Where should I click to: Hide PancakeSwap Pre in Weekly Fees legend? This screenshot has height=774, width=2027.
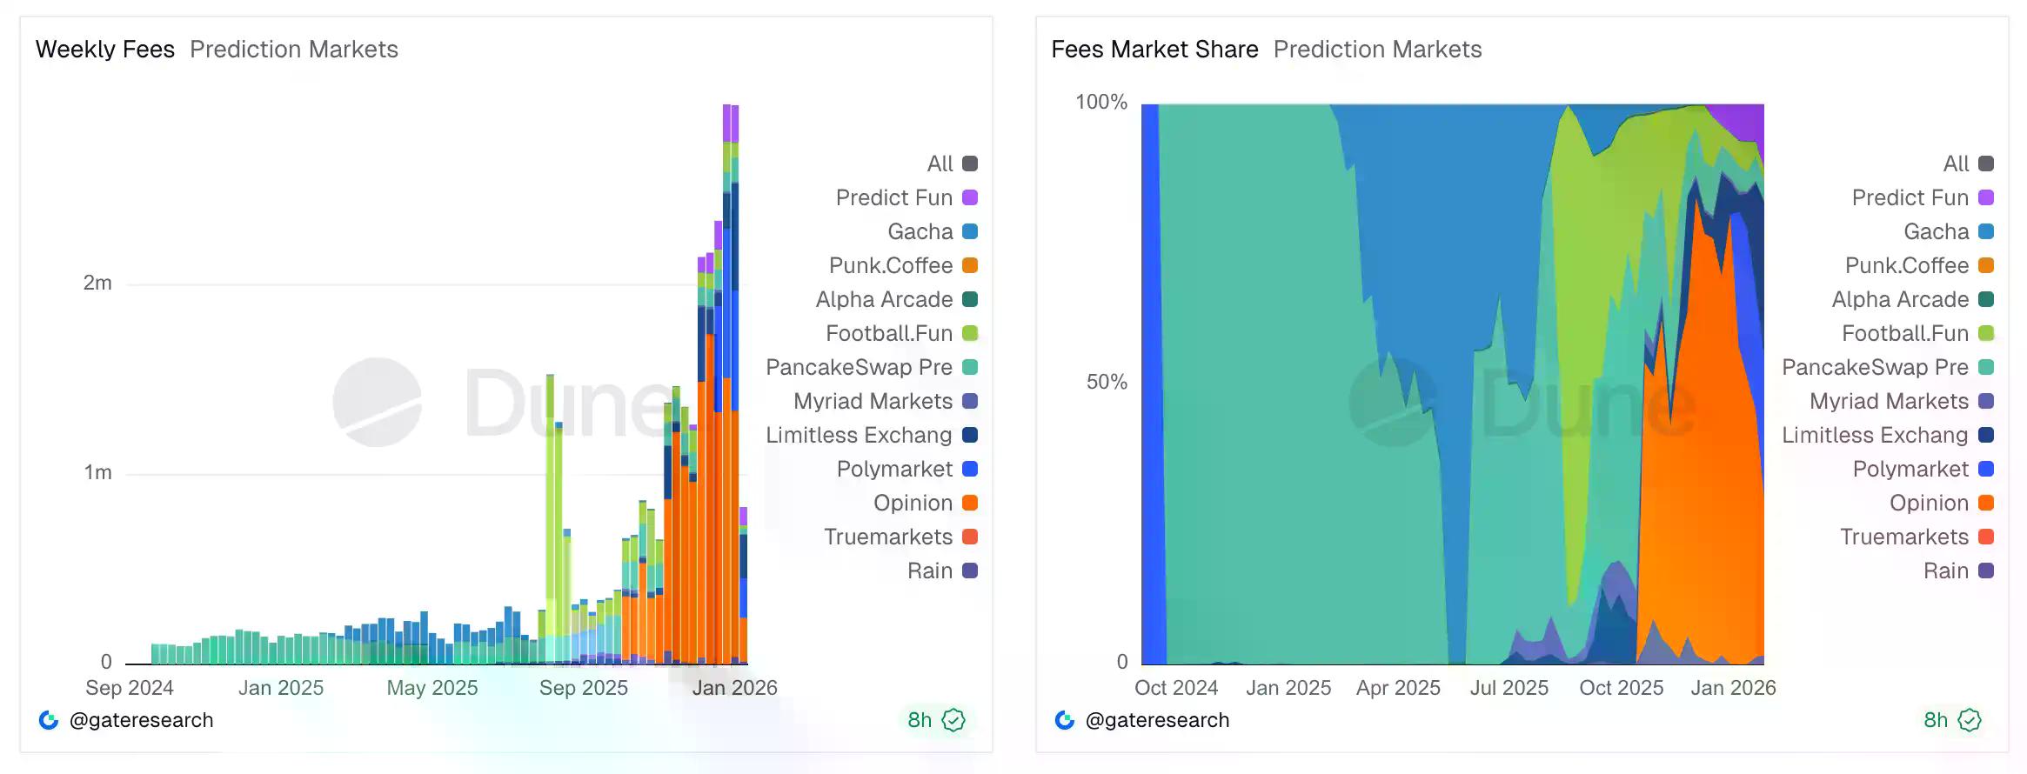[x=860, y=367]
